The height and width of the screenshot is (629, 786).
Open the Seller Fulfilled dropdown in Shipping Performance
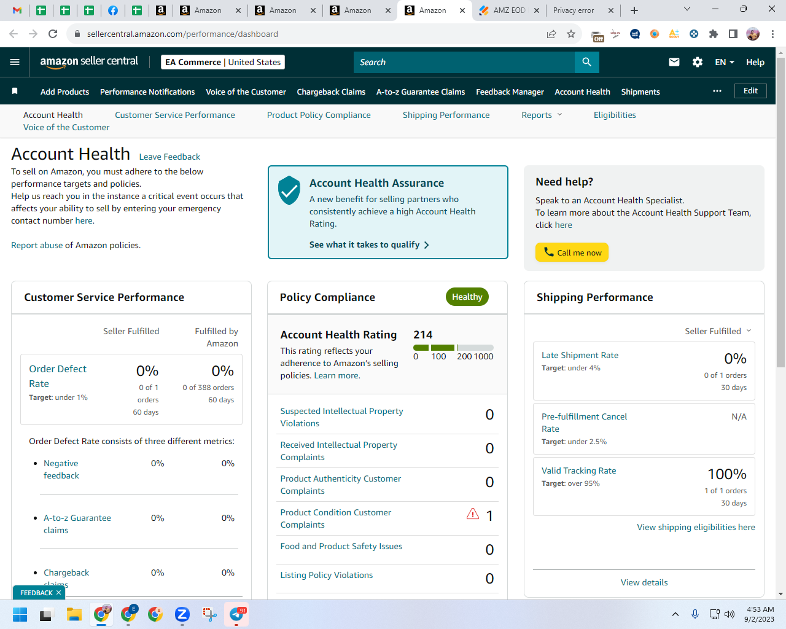(718, 331)
